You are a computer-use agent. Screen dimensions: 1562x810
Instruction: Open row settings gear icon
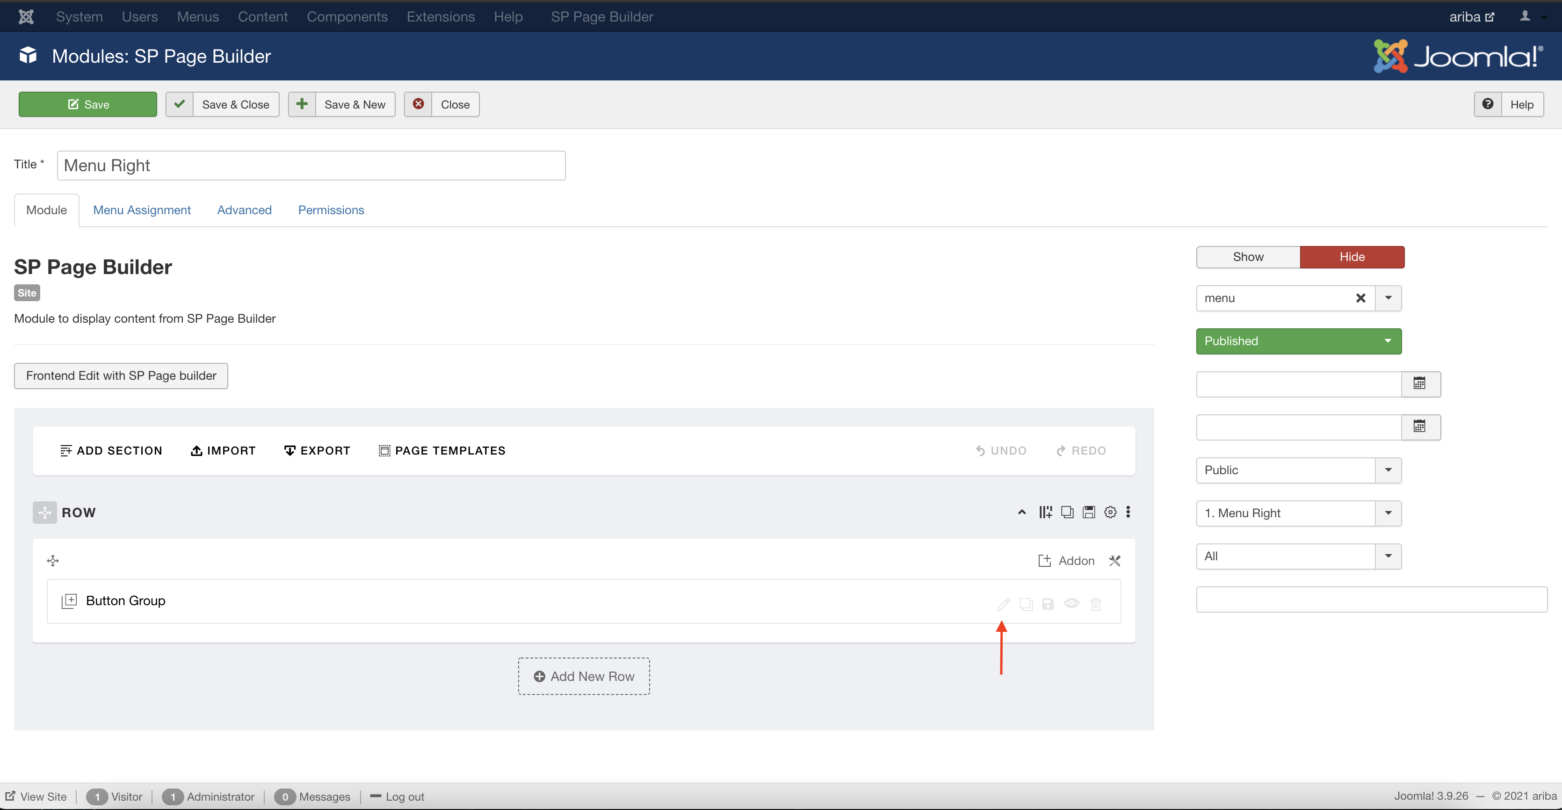point(1110,512)
